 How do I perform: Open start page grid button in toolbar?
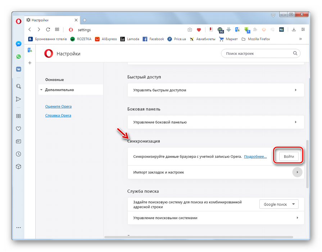pos(57,29)
